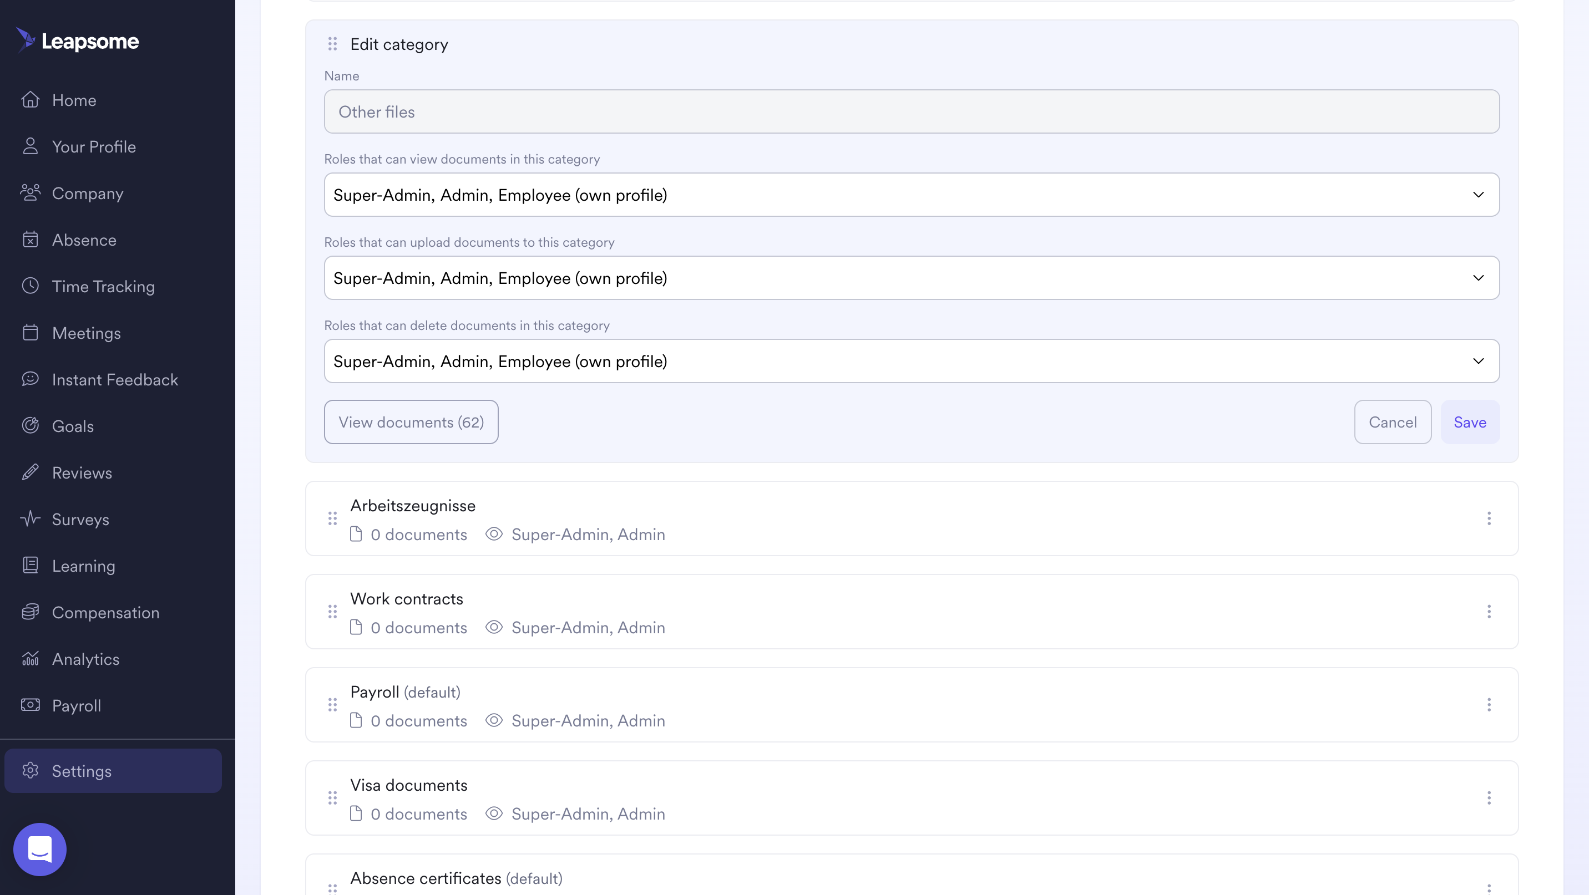Open Time Tracking from sidebar
1589x895 pixels.
coord(103,286)
